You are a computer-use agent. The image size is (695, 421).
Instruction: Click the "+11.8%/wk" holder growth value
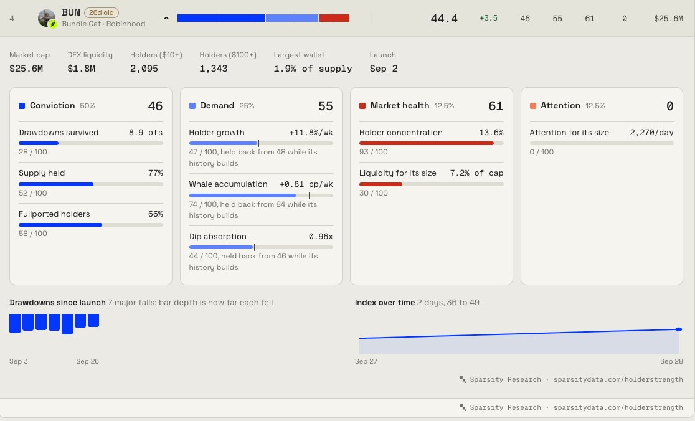click(x=311, y=133)
